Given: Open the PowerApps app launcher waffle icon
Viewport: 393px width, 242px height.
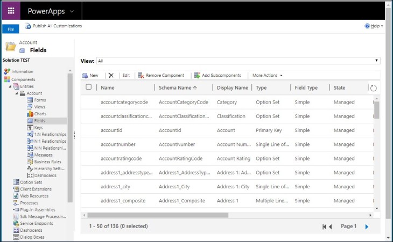Looking at the screenshot, I should point(11,10).
